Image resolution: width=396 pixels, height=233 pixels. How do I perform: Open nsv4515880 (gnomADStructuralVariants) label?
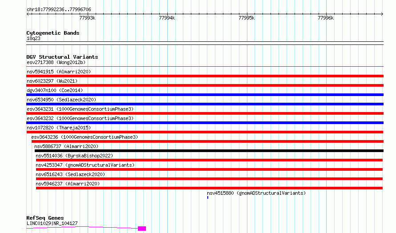coord(256,193)
